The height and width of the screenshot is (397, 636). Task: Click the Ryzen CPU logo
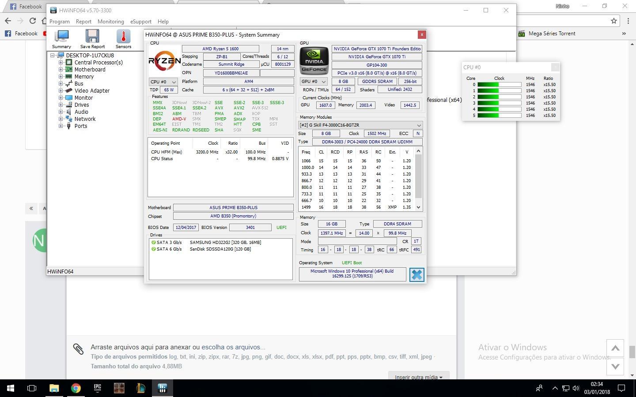coord(164,61)
